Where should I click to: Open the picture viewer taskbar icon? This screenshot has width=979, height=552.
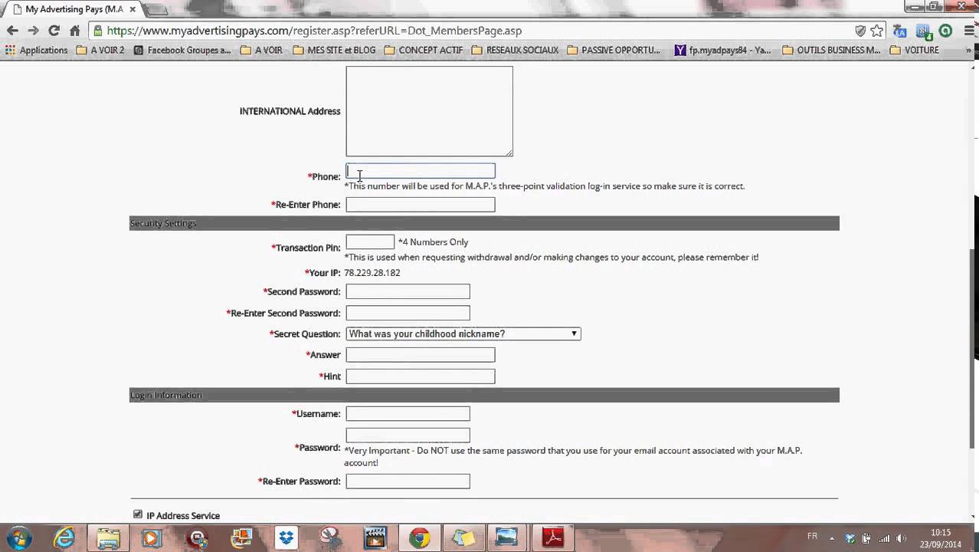click(x=507, y=537)
